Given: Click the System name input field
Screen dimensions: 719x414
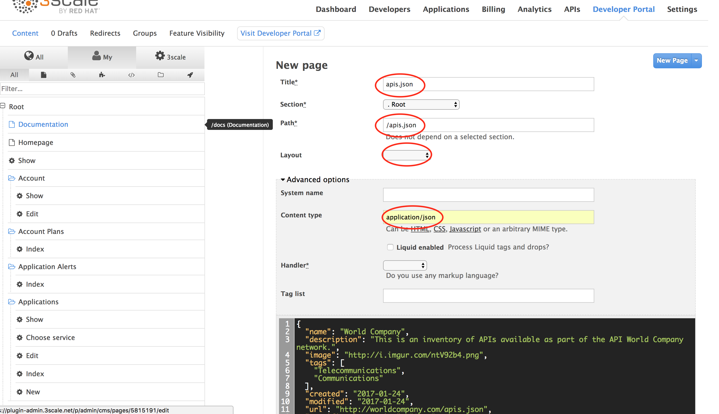Looking at the screenshot, I should 488,195.
